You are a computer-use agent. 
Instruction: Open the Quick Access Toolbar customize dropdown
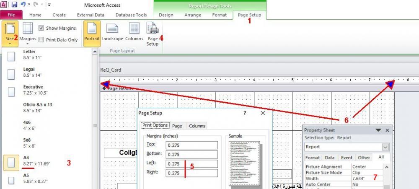coord(49,5)
